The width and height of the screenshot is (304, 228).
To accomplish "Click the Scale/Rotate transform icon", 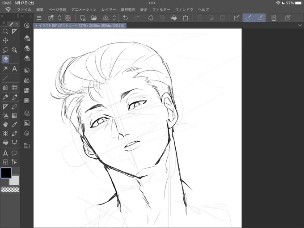I will click(x=186, y=18).
